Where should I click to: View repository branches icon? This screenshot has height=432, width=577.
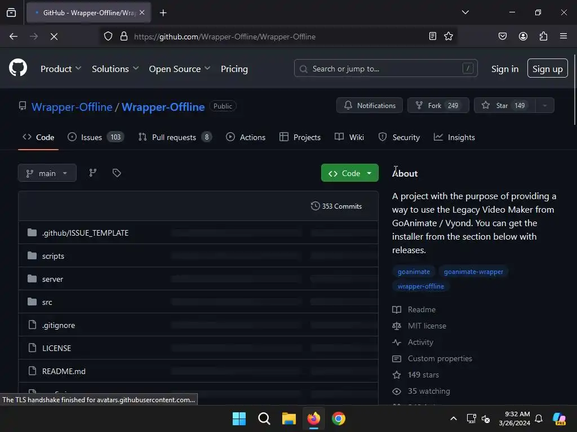point(93,173)
